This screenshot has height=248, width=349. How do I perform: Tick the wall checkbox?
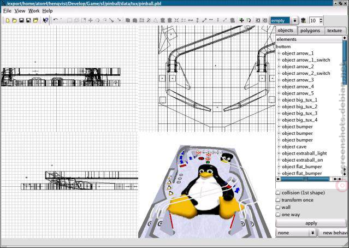coord(278,207)
